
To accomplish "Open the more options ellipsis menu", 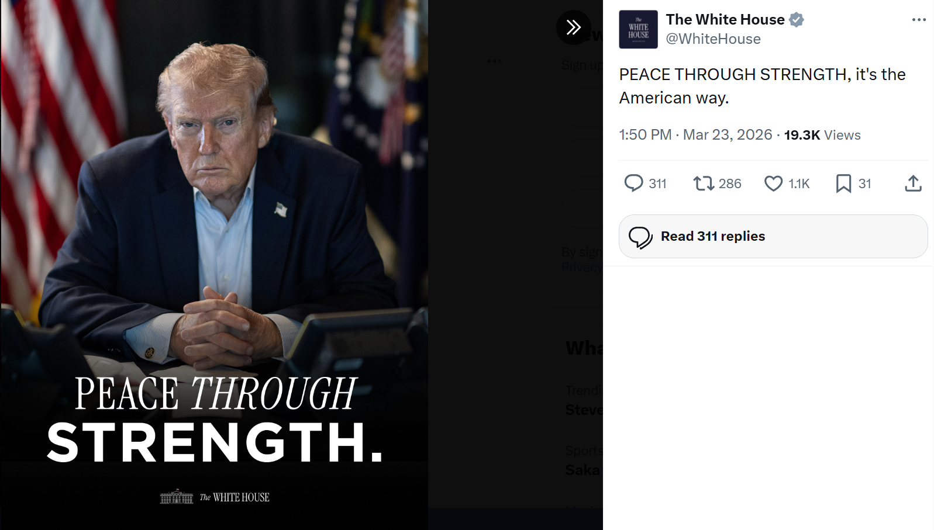I will 919,20.
